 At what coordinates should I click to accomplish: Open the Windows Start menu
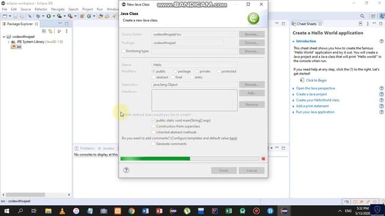[x=7, y=211]
